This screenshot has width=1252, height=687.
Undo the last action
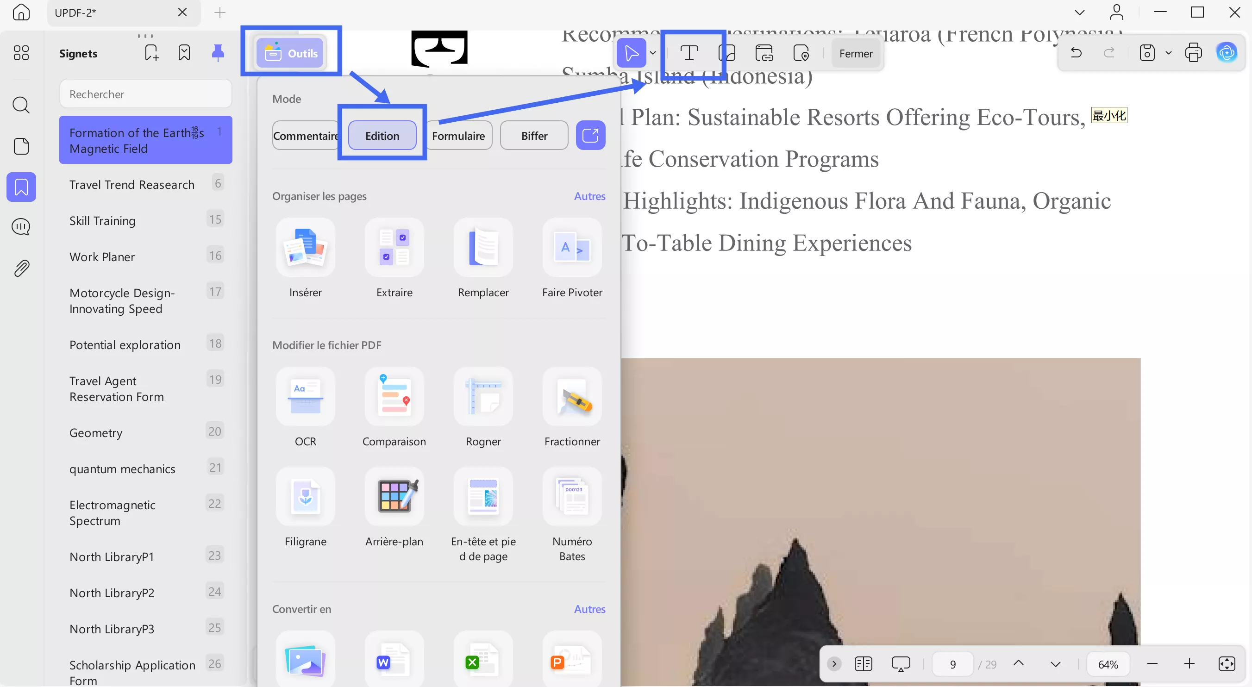[1076, 52]
